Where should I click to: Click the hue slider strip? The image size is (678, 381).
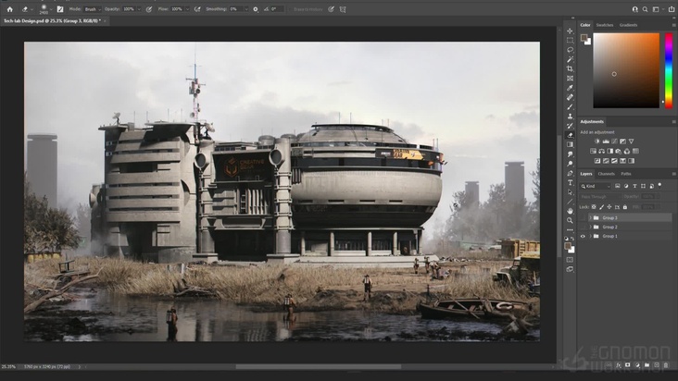pos(668,69)
